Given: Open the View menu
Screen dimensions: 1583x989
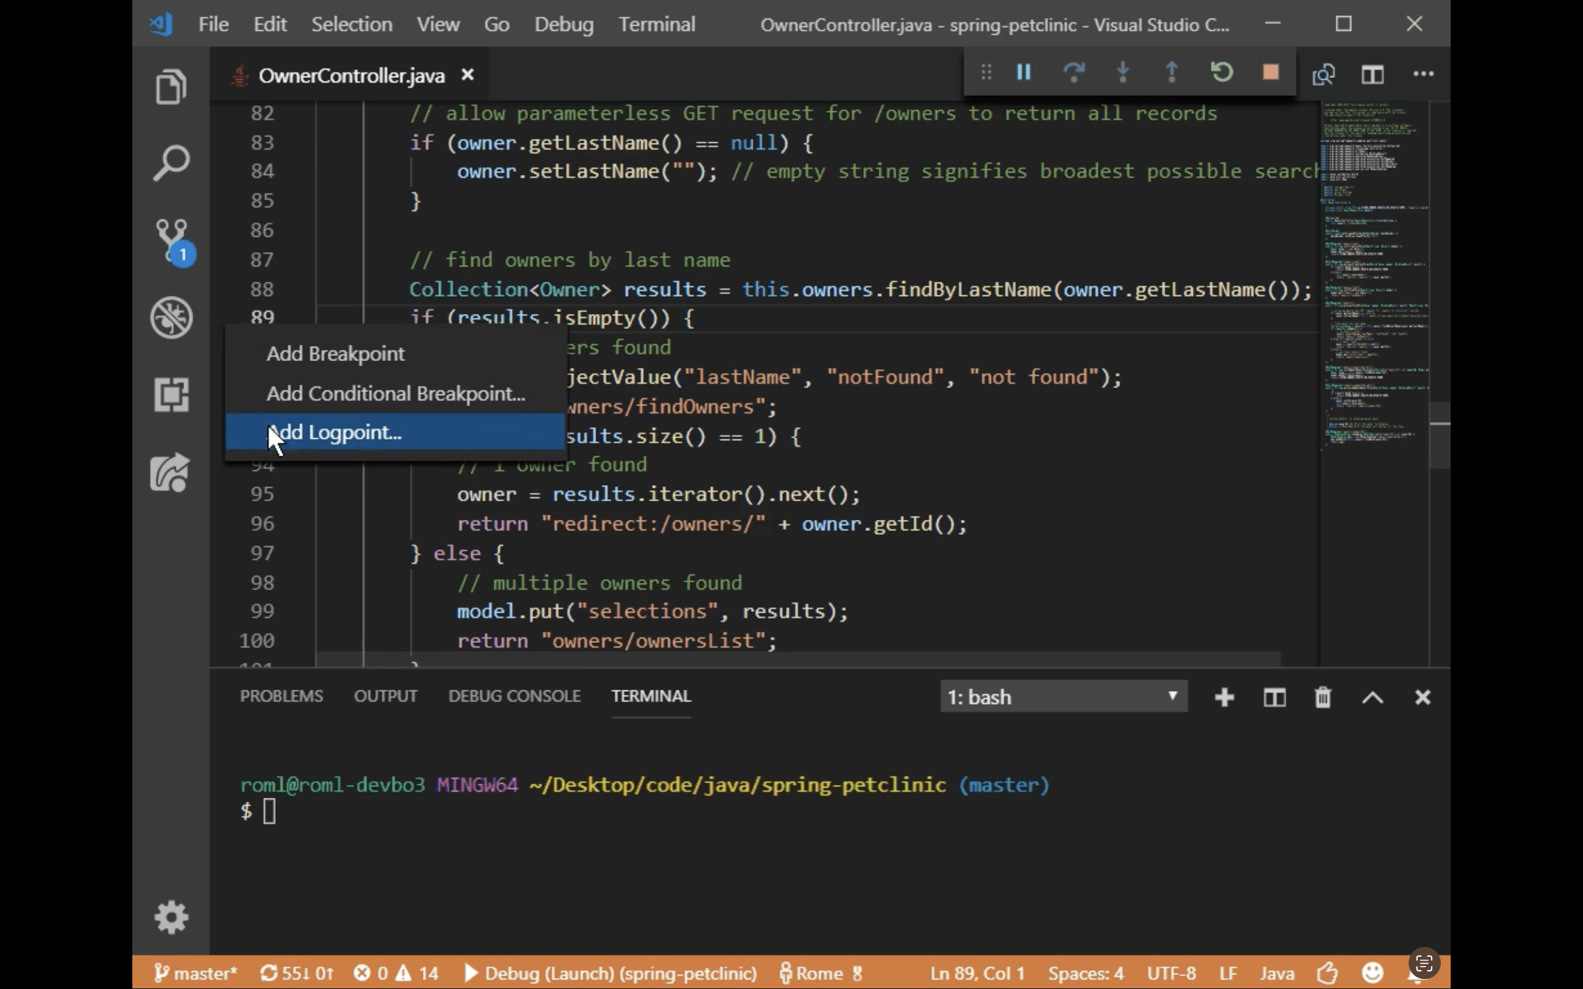Looking at the screenshot, I should pos(438,24).
